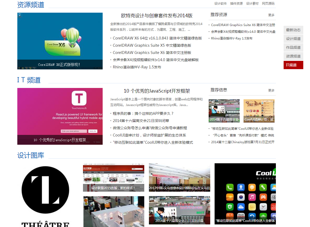The width and height of the screenshot is (310, 227).
Task: Select the highlighted IT频道 side tab
Action: tap(293, 65)
